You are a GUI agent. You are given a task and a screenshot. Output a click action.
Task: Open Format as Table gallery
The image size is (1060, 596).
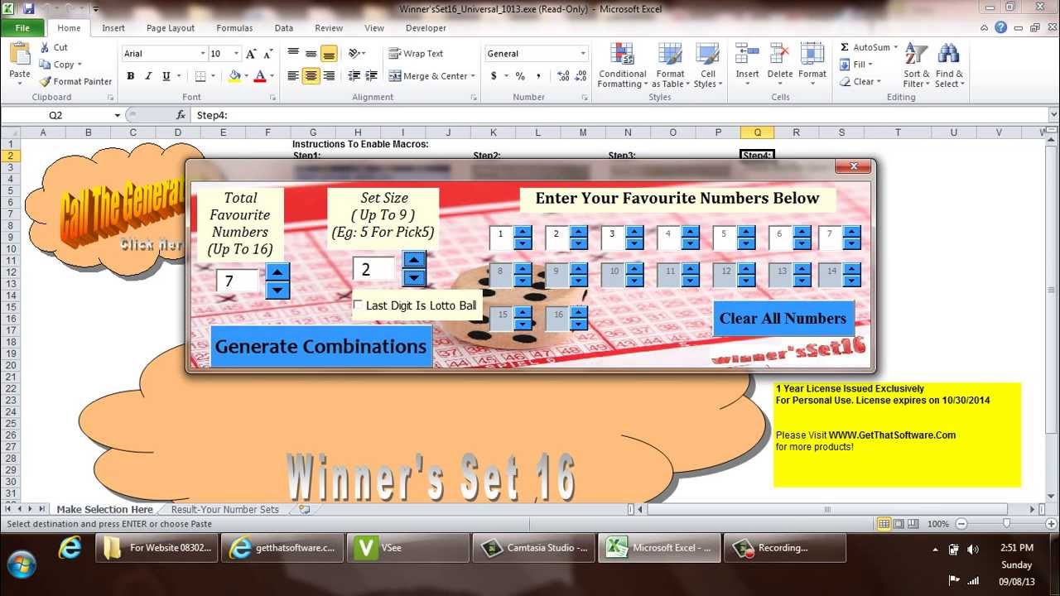668,66
